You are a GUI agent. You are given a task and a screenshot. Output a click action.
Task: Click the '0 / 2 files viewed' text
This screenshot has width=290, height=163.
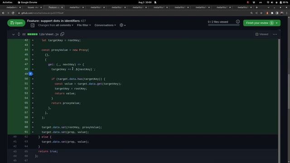click(218, 22)
